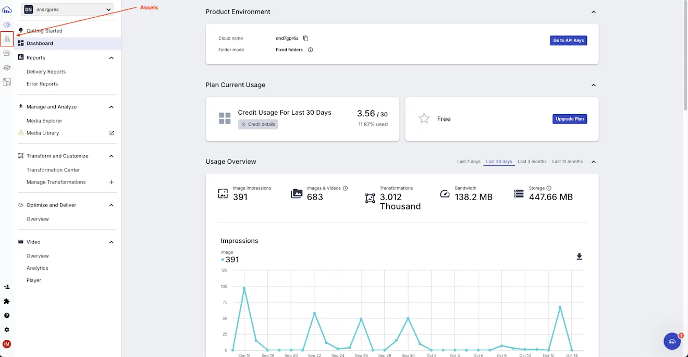688x357 pixels.
Task: Click Go to API Keys button
Action: 568,40
